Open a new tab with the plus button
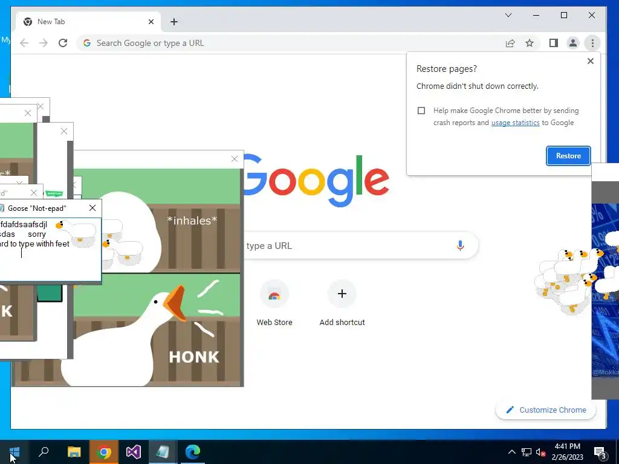Image resolution: width=619 pixels, height=464 pixels. pos(174,22)
